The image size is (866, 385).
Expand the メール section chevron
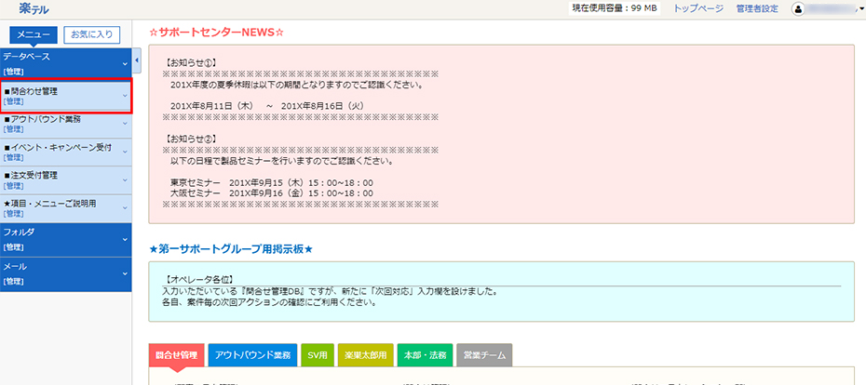pos(125,273)
